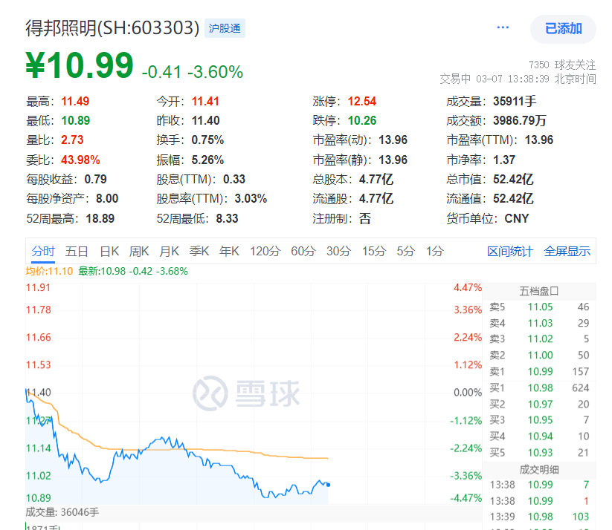Select the 买1 order row at 10.98

(539, 387)
